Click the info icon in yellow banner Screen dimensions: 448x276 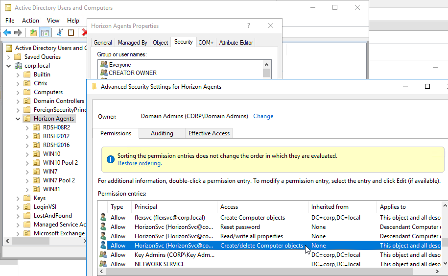(110, 159)
